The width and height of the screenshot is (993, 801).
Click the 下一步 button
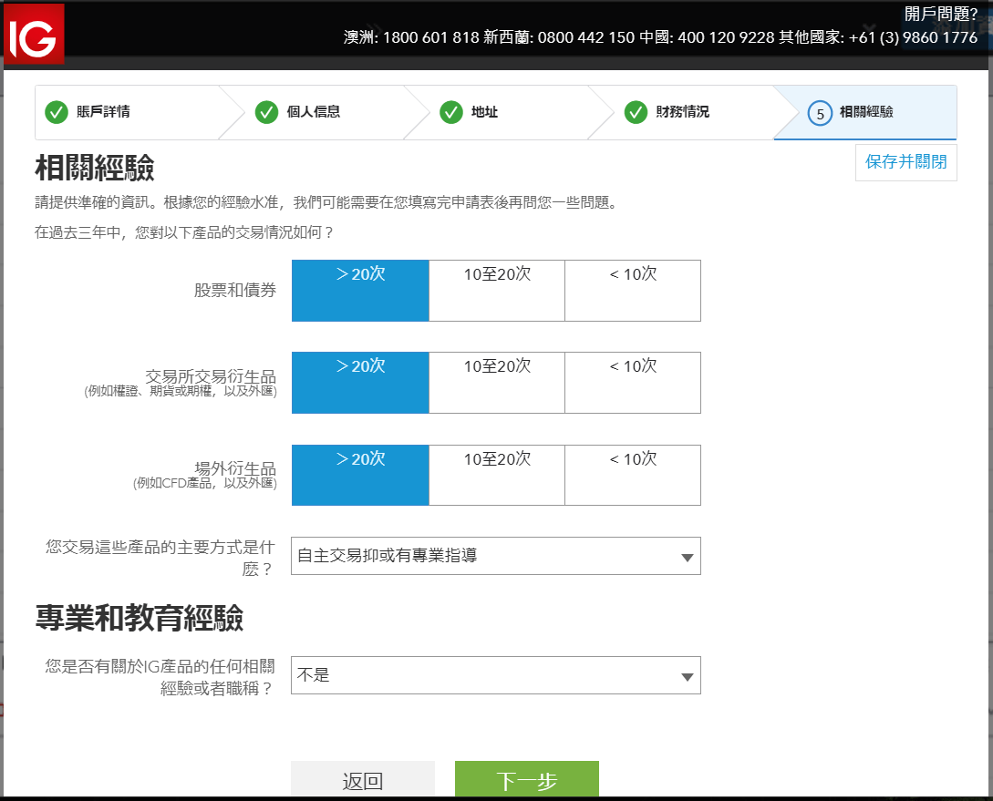[526, 781]
